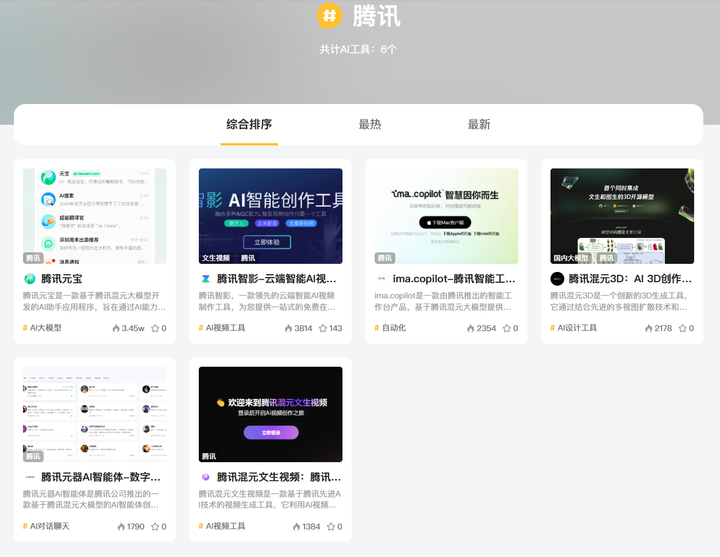Screen dimensions: 720x557
Task: Click the # AI大模型 category tag
Action: coord(42,328)
